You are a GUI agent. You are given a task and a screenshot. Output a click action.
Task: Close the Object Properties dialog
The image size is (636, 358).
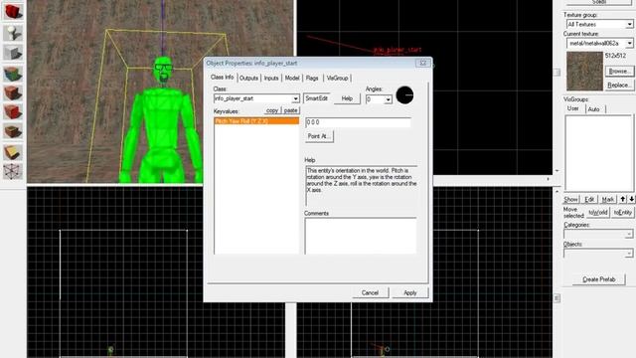click(422, 63)
